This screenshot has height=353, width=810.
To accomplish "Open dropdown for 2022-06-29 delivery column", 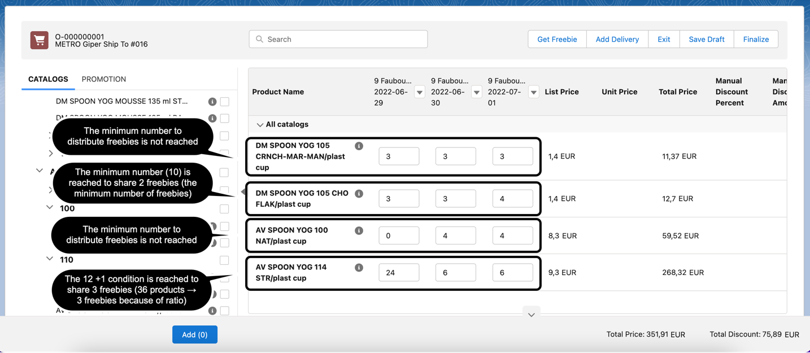I will pos(419,92).
